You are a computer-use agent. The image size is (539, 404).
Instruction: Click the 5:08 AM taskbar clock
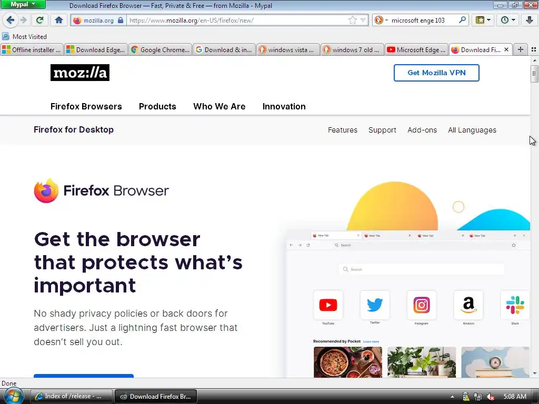pyautogui.click(x=515, y=397)
